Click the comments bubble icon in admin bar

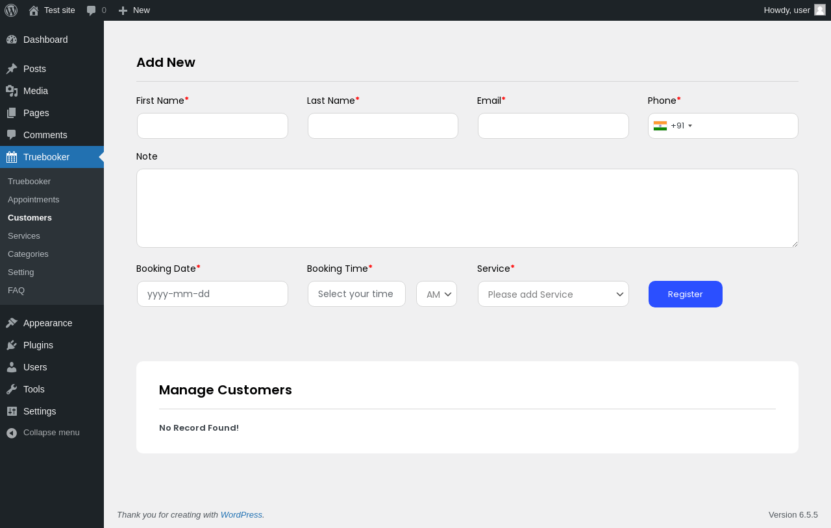(x=92, y=10)
